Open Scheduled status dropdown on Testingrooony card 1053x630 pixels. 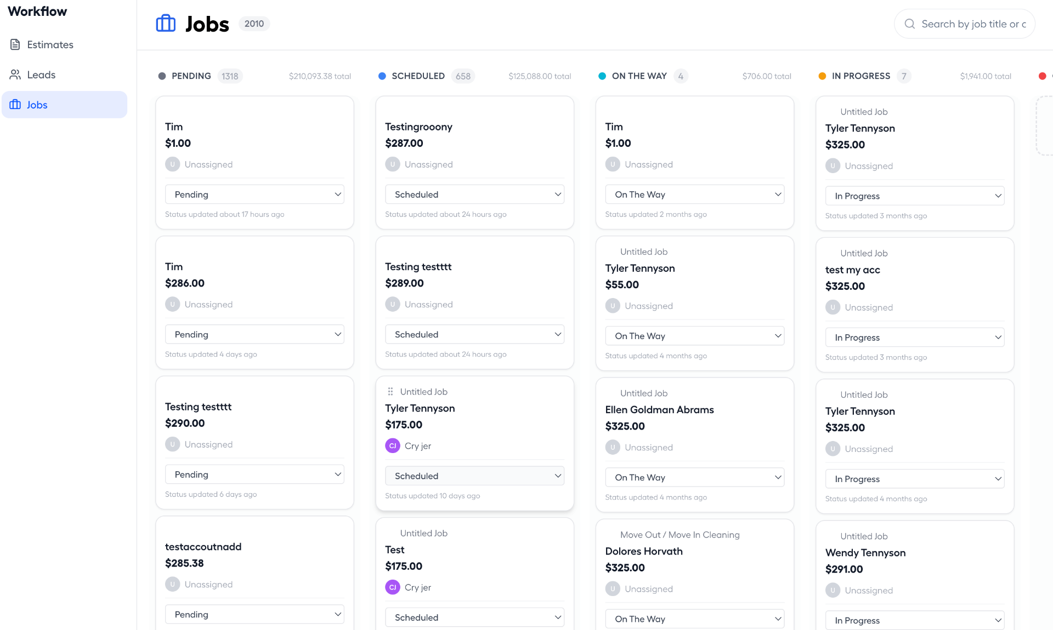[x=474, y=194]
